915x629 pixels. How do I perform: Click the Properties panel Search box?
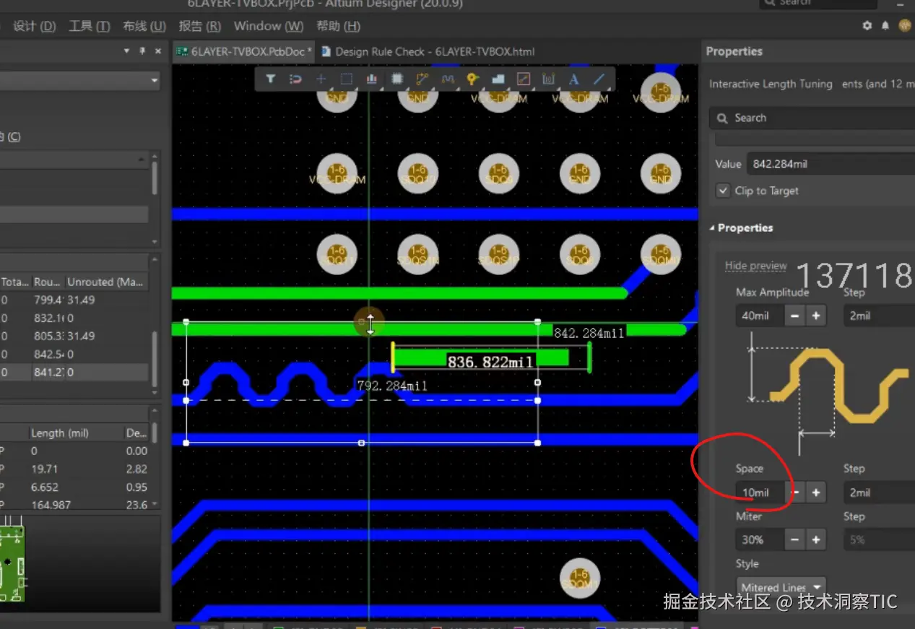[812, 118]
